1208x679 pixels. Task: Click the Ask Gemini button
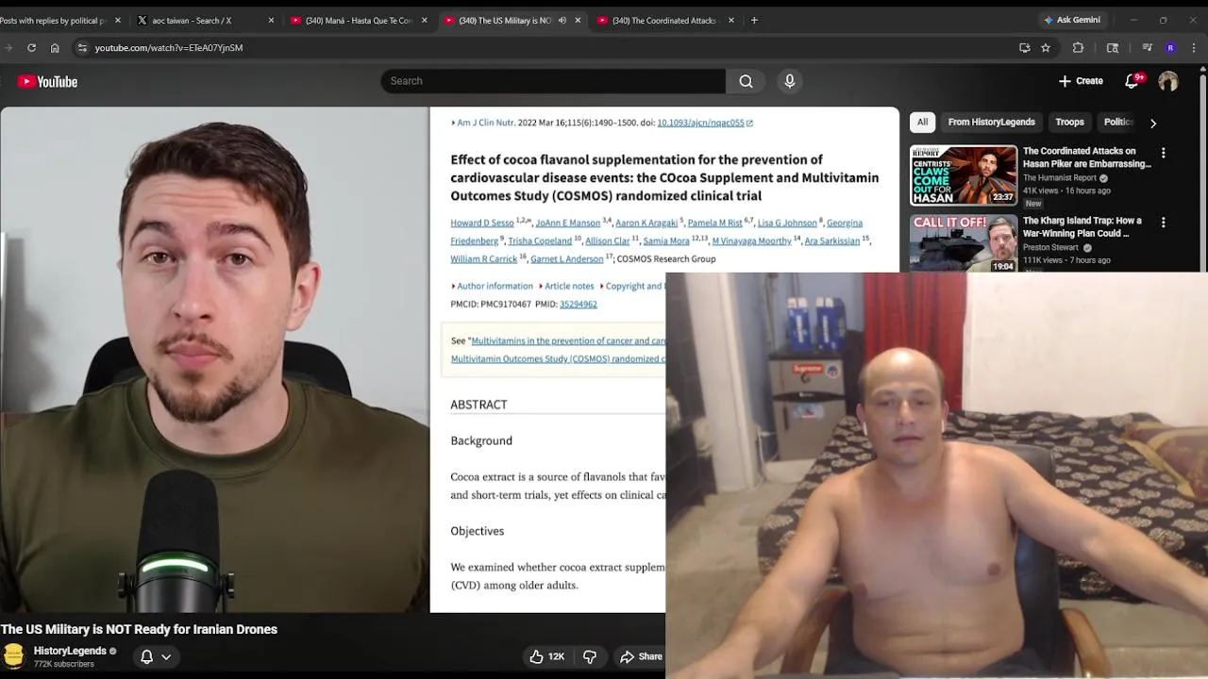(x=1071, y=20)
